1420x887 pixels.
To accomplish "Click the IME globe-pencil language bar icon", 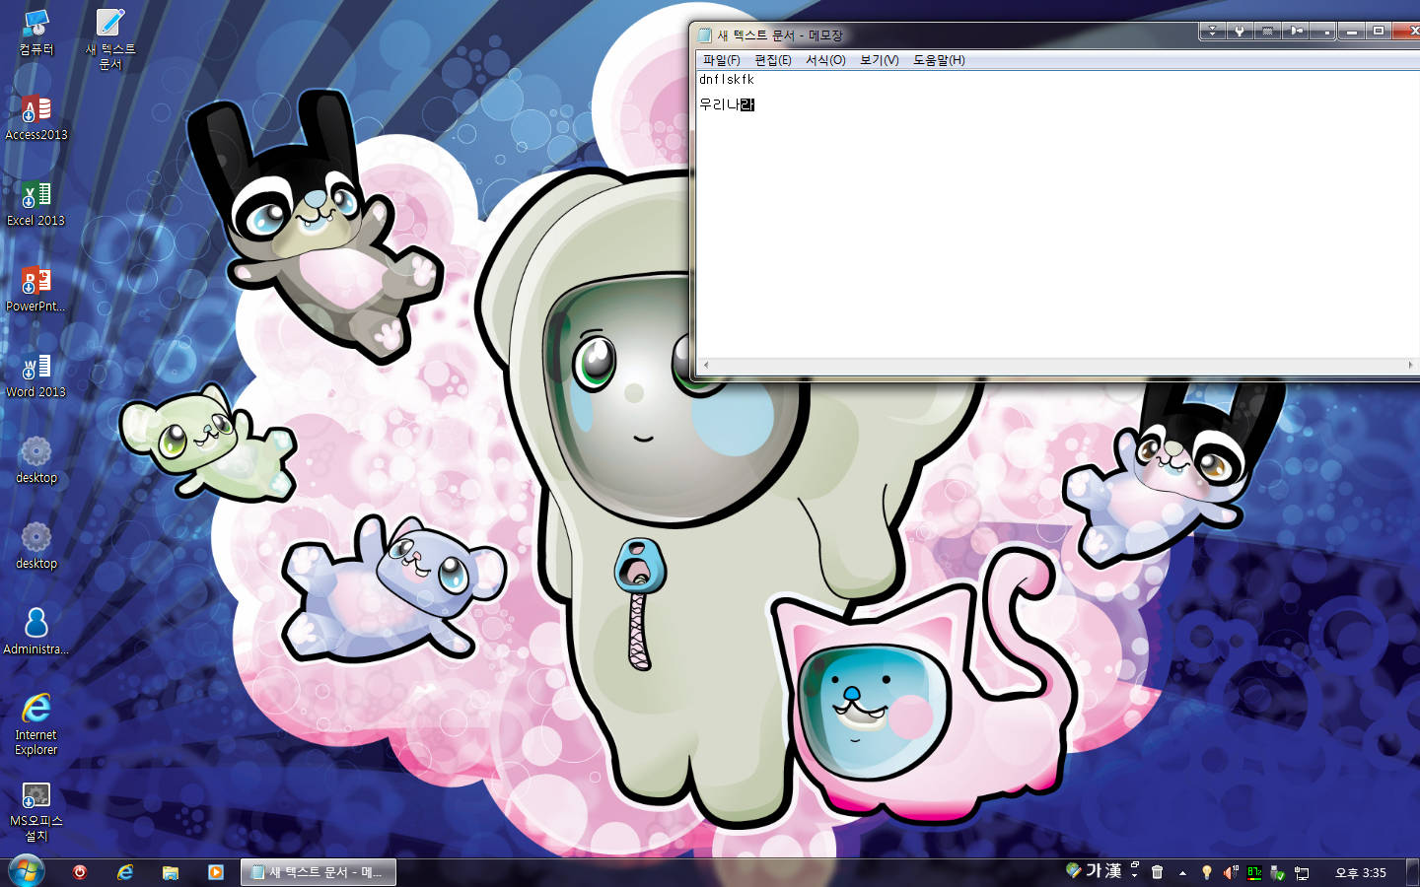I will click(1074, 870).
